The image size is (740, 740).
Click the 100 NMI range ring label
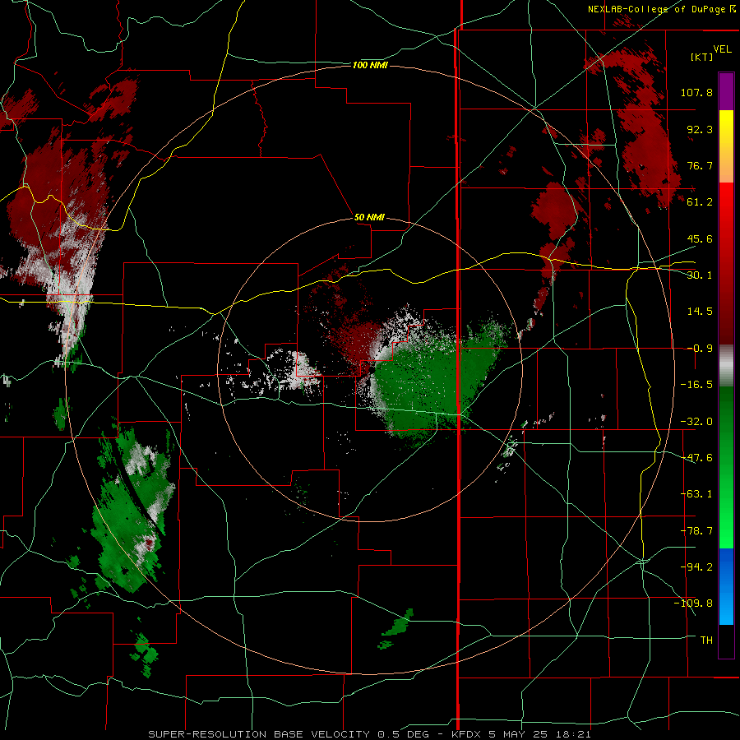tap(370, 65)
